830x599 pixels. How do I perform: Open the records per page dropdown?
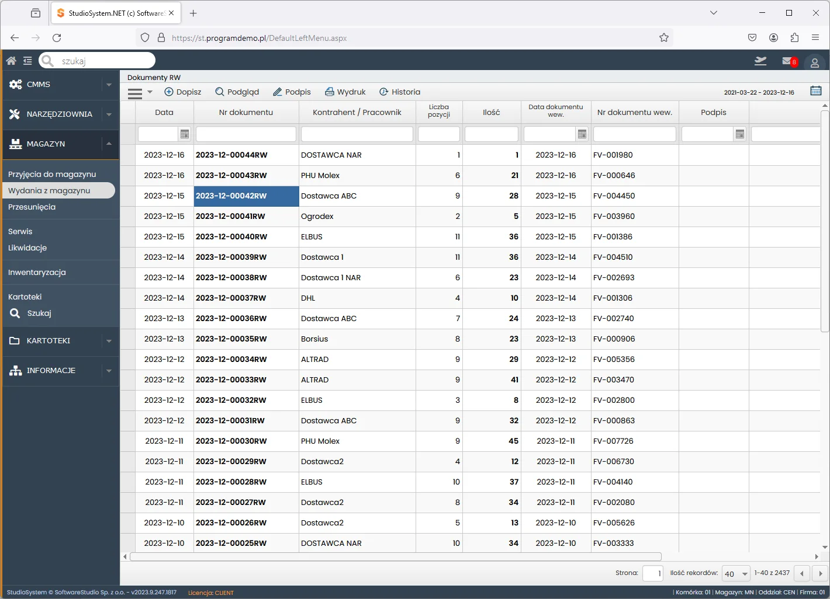pos(736,574)
